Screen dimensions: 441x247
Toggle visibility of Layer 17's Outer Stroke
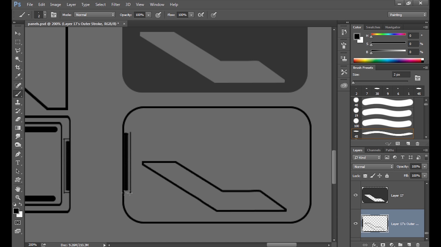pyautogui.click(x=356, y=223)
